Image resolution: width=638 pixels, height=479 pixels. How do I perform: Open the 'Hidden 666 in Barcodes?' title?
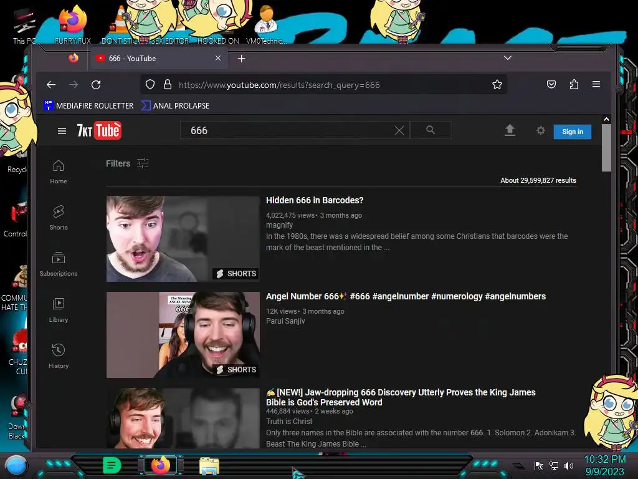click(315, 200)
